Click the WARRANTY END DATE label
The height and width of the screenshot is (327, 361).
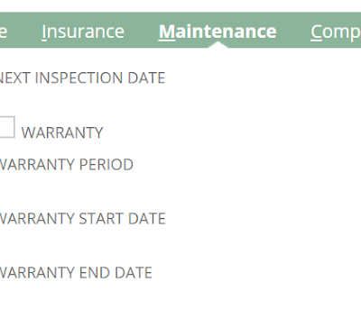76,273
